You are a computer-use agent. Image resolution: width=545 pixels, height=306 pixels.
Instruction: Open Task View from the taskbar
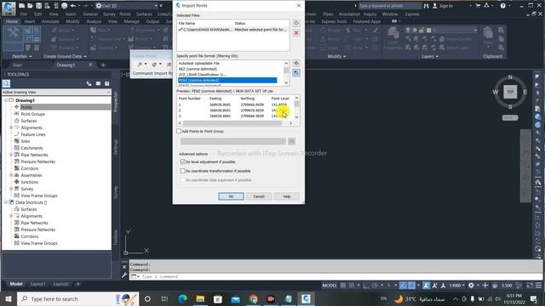click(164, 298)
